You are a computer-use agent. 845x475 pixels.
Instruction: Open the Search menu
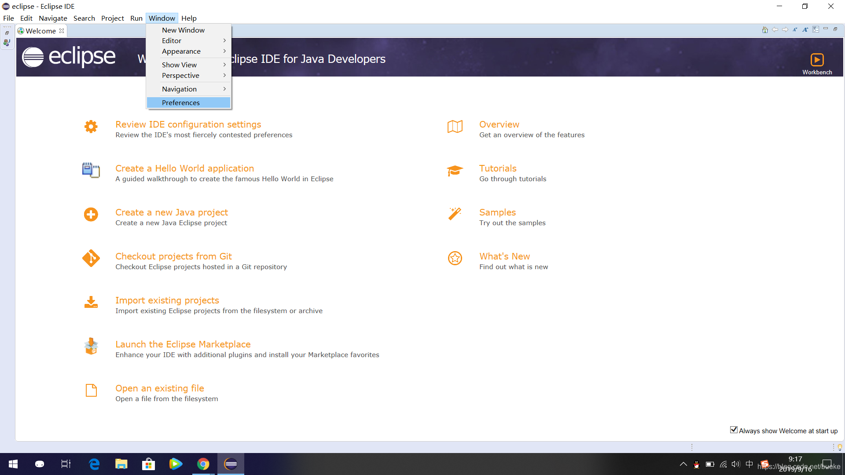coord(84,18)
